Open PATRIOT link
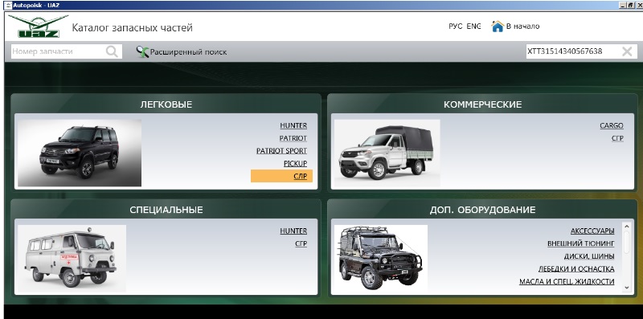 [293, 138]
